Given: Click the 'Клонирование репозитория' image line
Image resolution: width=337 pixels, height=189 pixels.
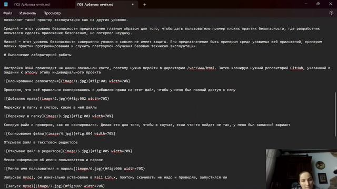Looking at the screenshot, I should click(x=67, y=81).
